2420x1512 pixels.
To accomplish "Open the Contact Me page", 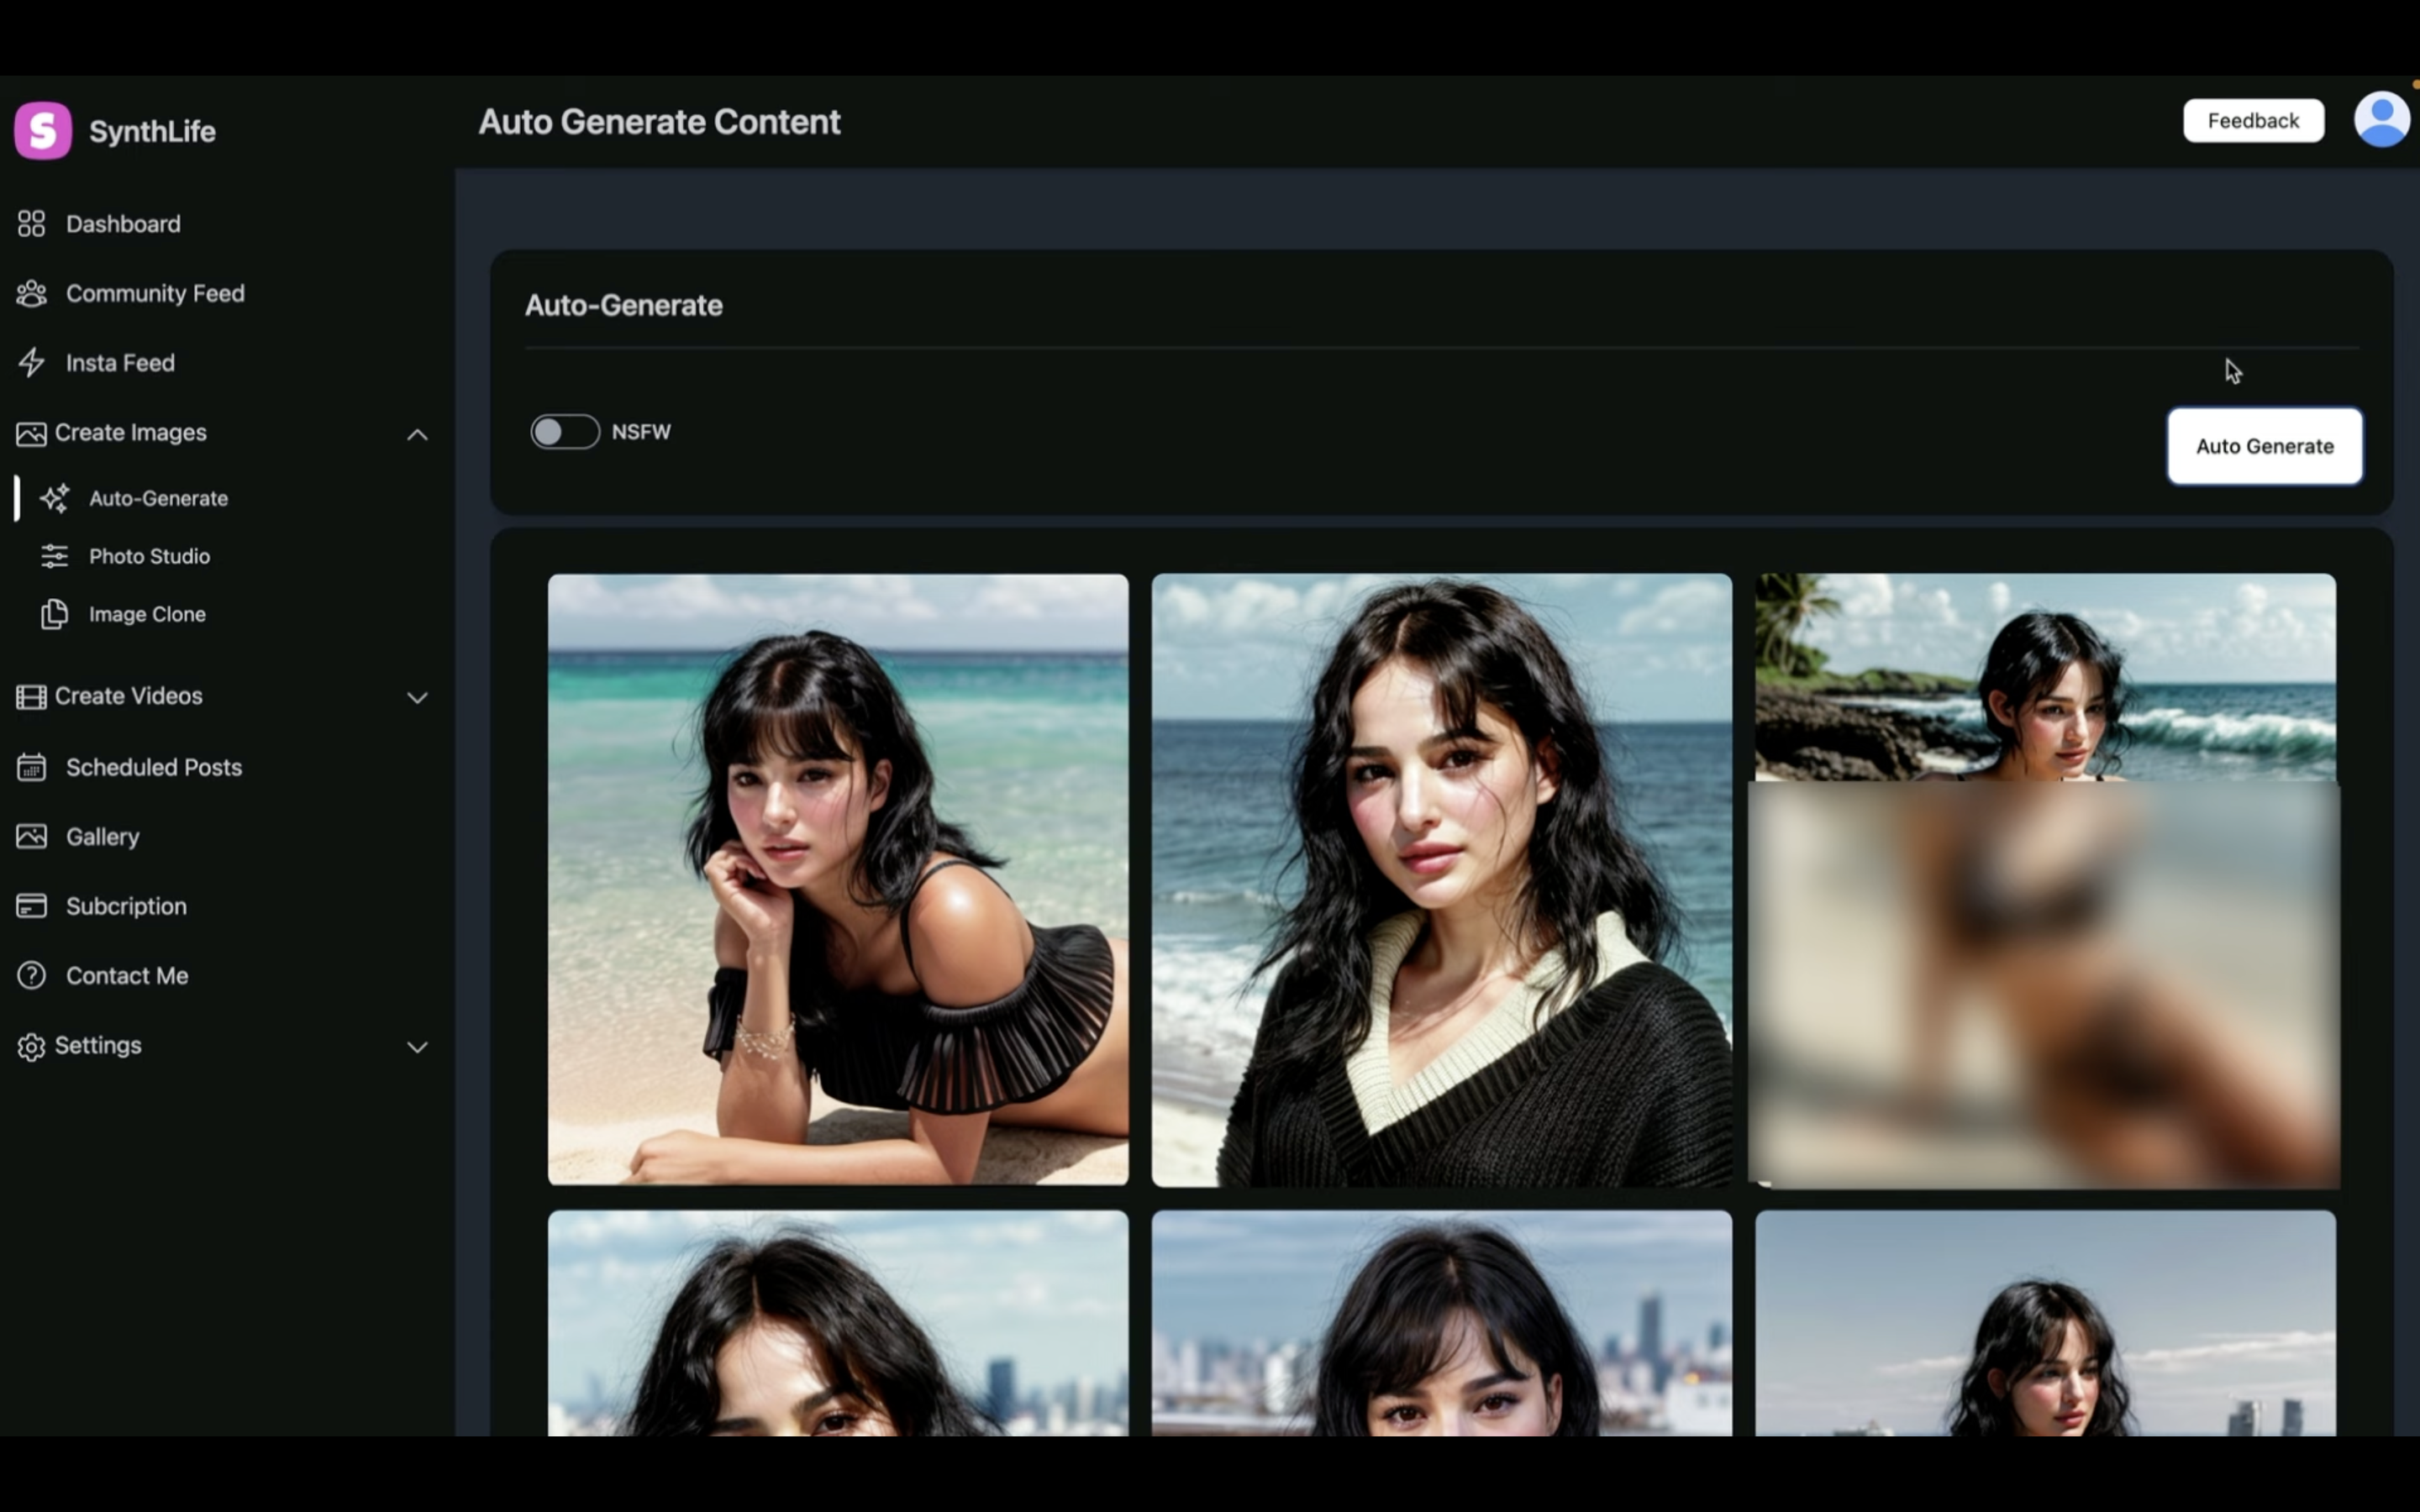I will pyautogui.click(x=127, y=975).
